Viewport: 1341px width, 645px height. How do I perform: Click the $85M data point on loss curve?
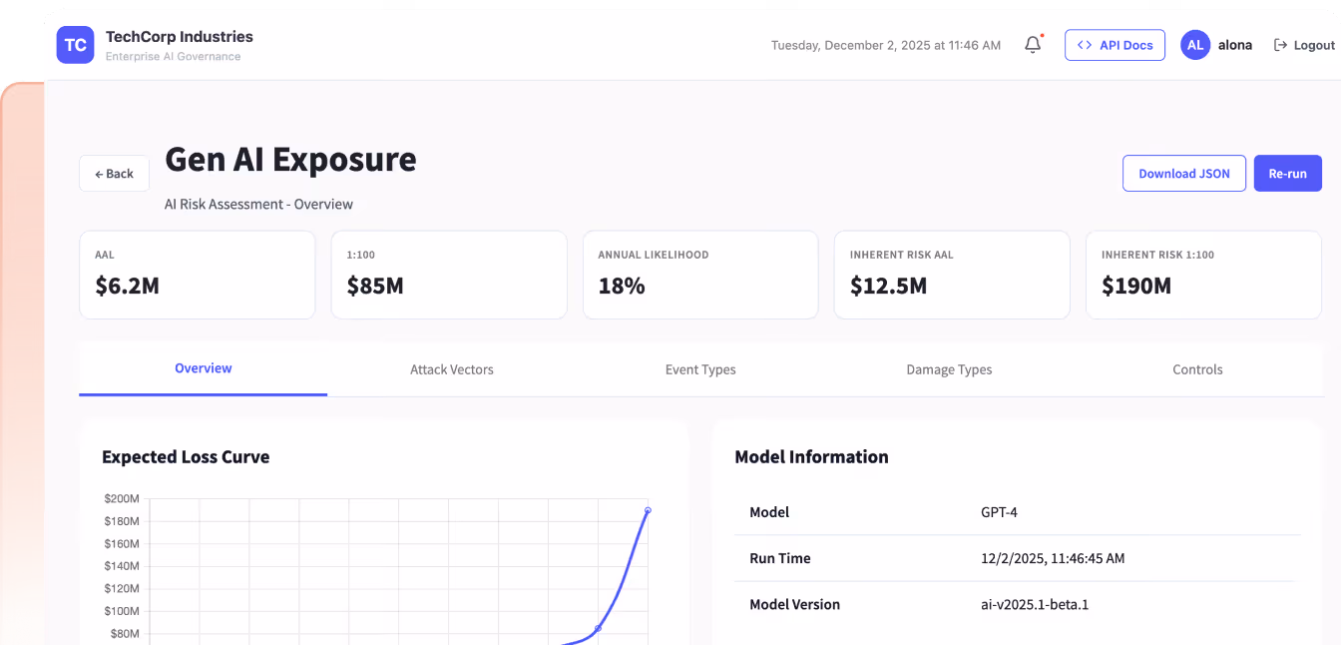(x=598, y=628)
